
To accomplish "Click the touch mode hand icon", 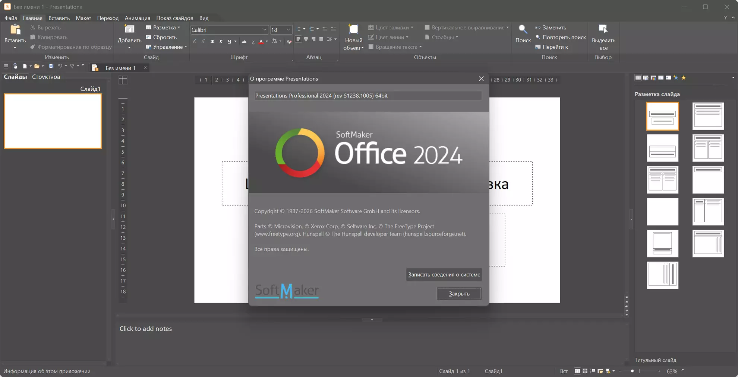I will 15,66.
